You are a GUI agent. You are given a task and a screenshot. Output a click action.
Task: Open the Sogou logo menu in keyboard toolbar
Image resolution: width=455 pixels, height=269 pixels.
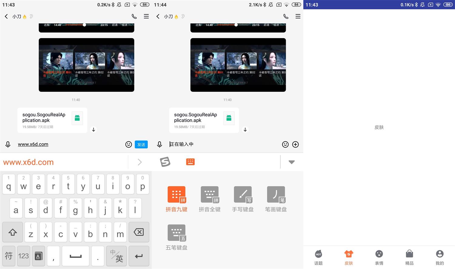(x=165, y=162)
